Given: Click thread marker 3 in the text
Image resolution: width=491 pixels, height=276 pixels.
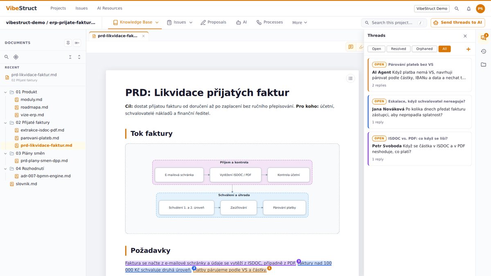Looking at the screenshot, I should [299, 261].
